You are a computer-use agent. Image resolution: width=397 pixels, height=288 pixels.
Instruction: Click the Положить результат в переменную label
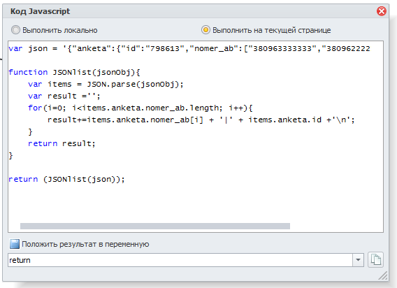tap(85, 244)
